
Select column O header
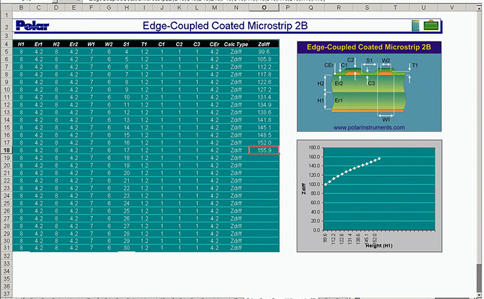point(263,7)
